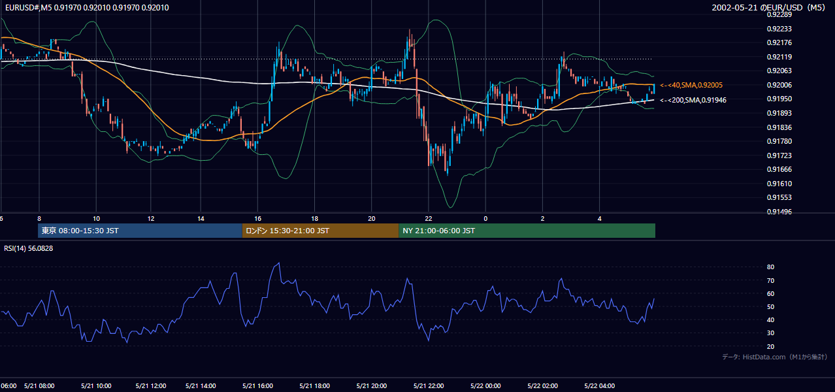This screenshot has height=392, width=835.
Task: Click the 0.91666 price axis label
Action: tap(779, 169)
